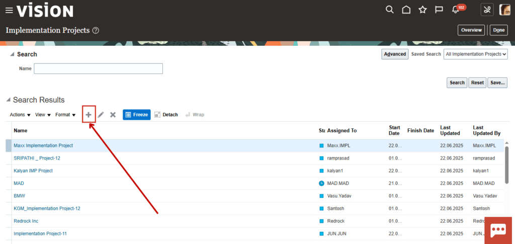Click the Advanced search button
Screen dimensions: 515x244
point(395,54)
